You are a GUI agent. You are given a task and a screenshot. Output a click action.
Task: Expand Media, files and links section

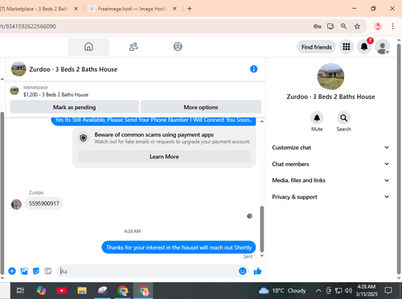330,180
